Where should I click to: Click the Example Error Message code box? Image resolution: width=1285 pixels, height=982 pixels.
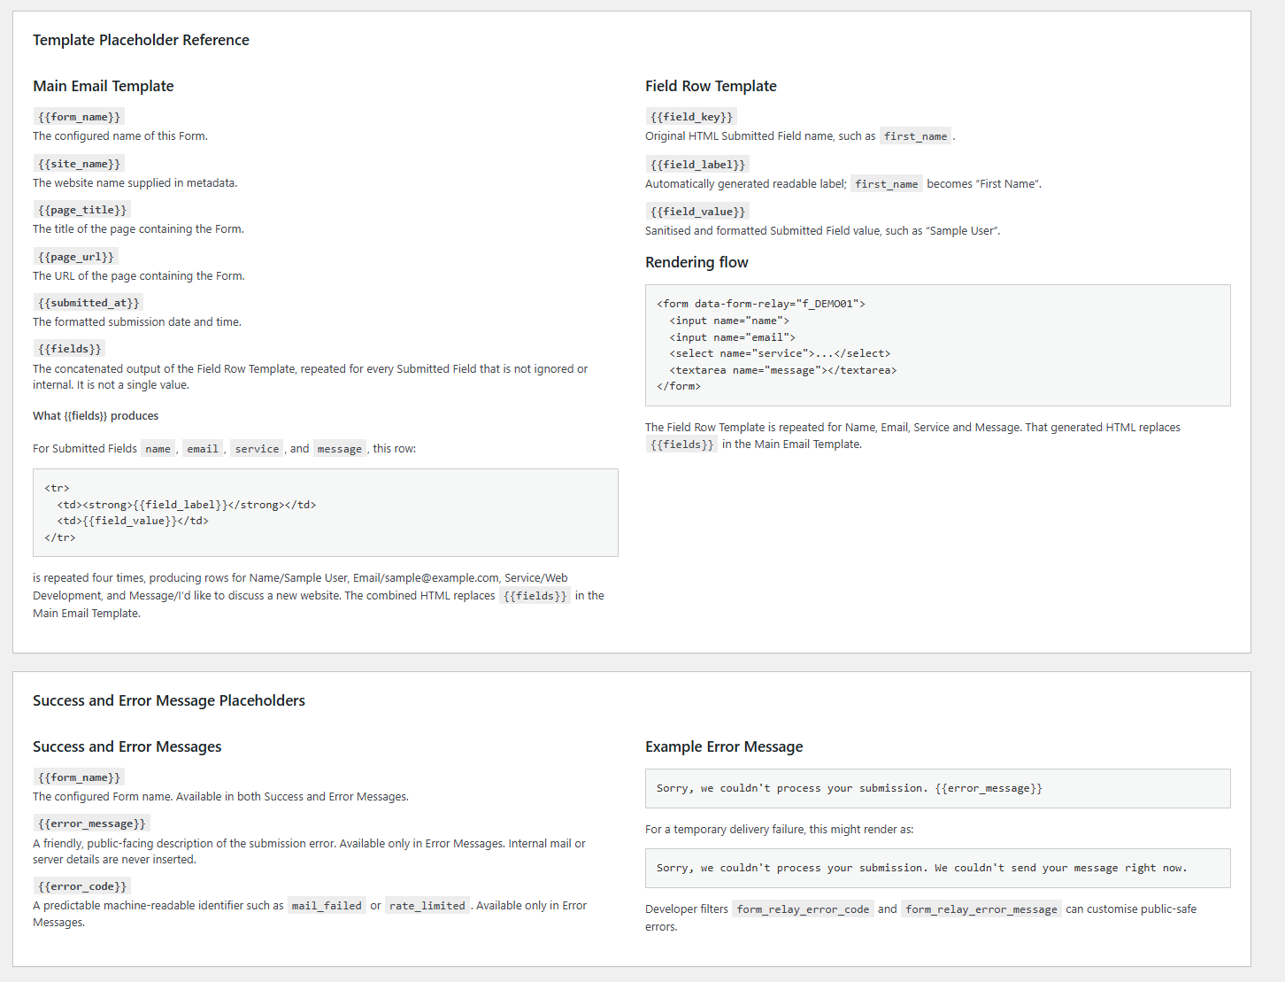(938, 788)
